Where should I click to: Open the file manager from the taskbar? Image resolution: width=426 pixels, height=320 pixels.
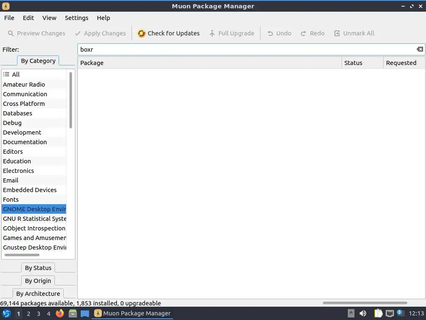coord(72,313)
